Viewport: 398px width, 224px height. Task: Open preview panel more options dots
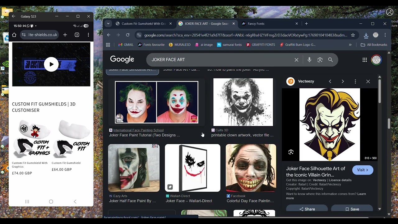(x=355, y=82)
